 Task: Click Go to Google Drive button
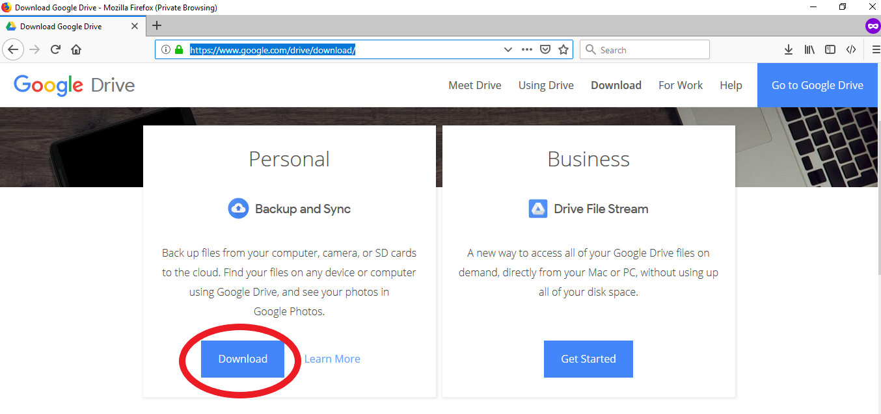(x=817, y=85)
